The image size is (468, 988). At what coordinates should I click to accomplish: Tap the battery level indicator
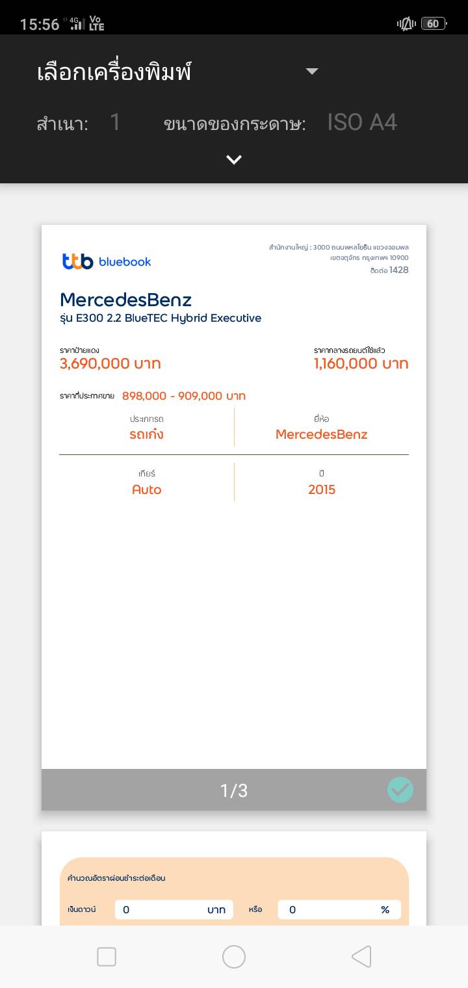(434, 24)
